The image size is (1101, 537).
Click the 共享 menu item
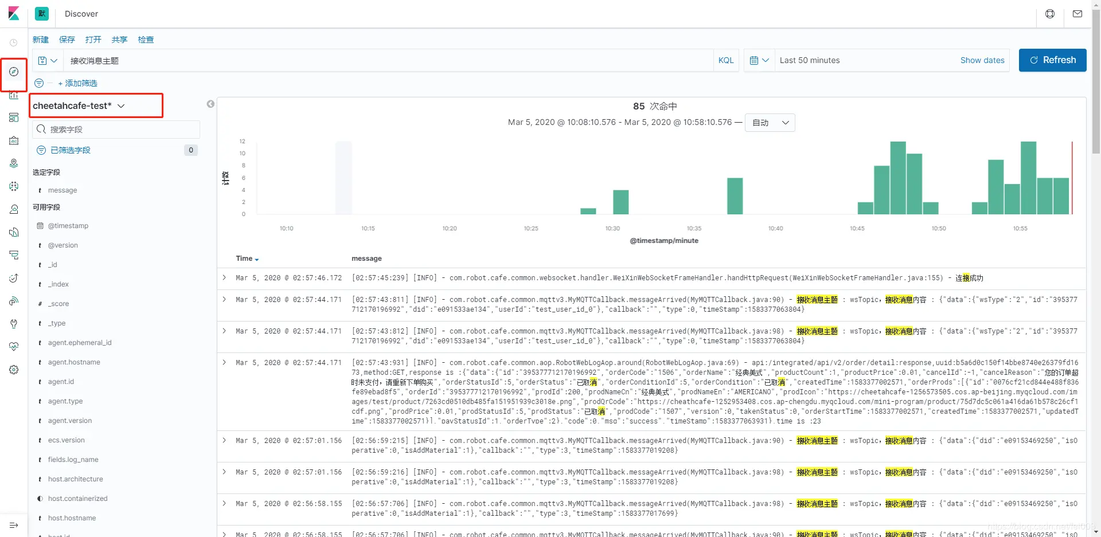coord(120,40)
